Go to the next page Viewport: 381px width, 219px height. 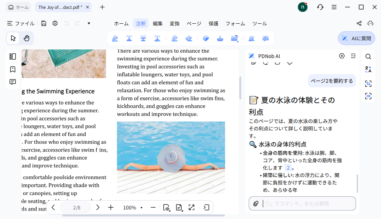tap(98, 208)
